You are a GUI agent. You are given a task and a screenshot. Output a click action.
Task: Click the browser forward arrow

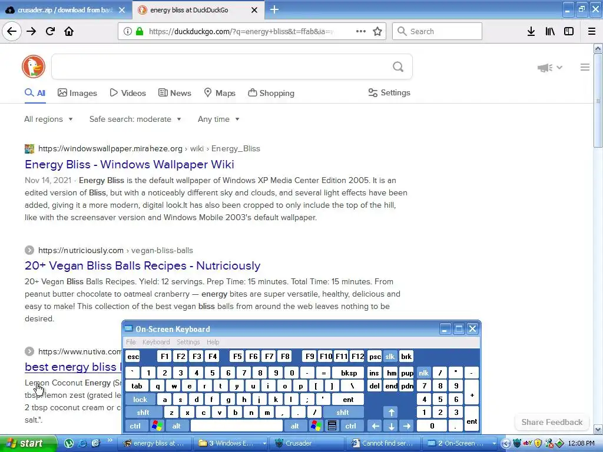pos(31,31)
